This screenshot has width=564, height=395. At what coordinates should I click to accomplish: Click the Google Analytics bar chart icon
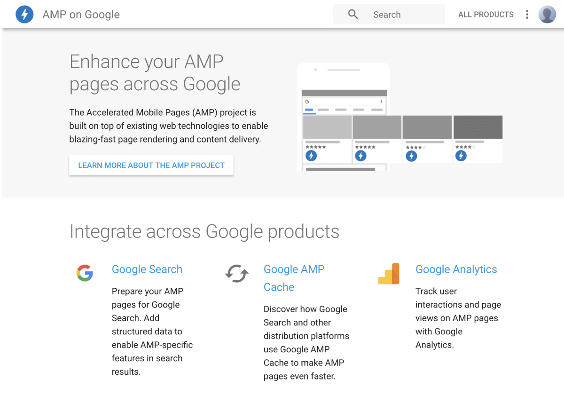coord(389,274)
